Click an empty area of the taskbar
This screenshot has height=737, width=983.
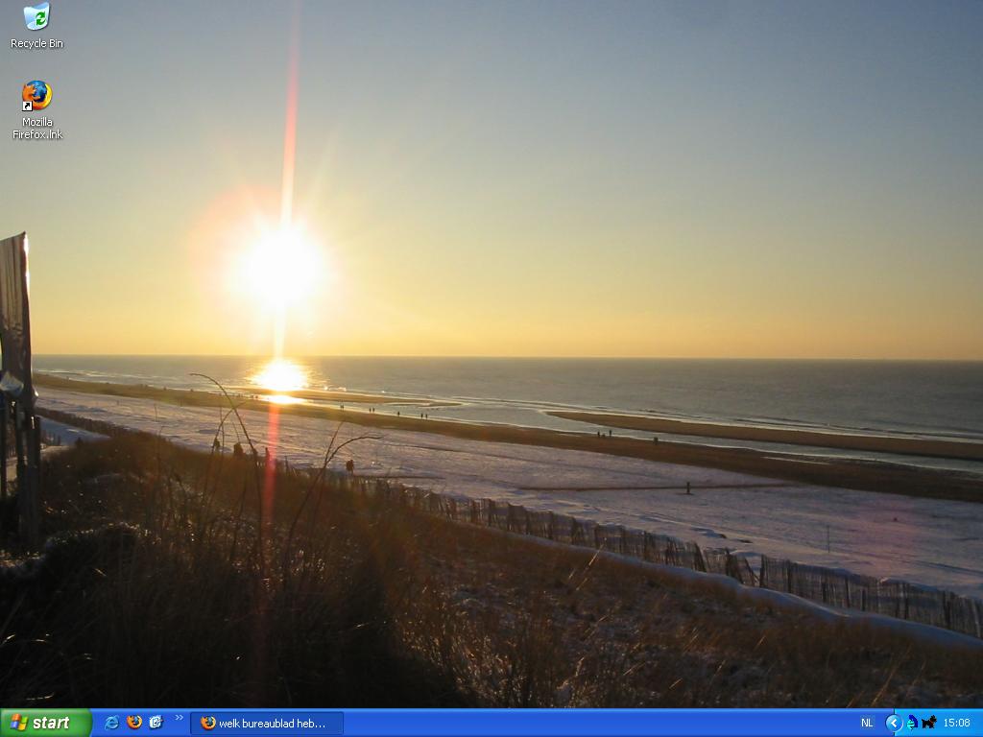pyautogui.click(x=595, y=723)
